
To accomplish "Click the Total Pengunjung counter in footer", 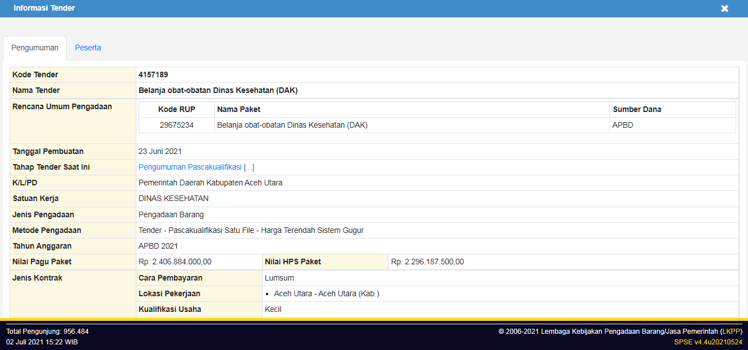I will tap(48, 331).
